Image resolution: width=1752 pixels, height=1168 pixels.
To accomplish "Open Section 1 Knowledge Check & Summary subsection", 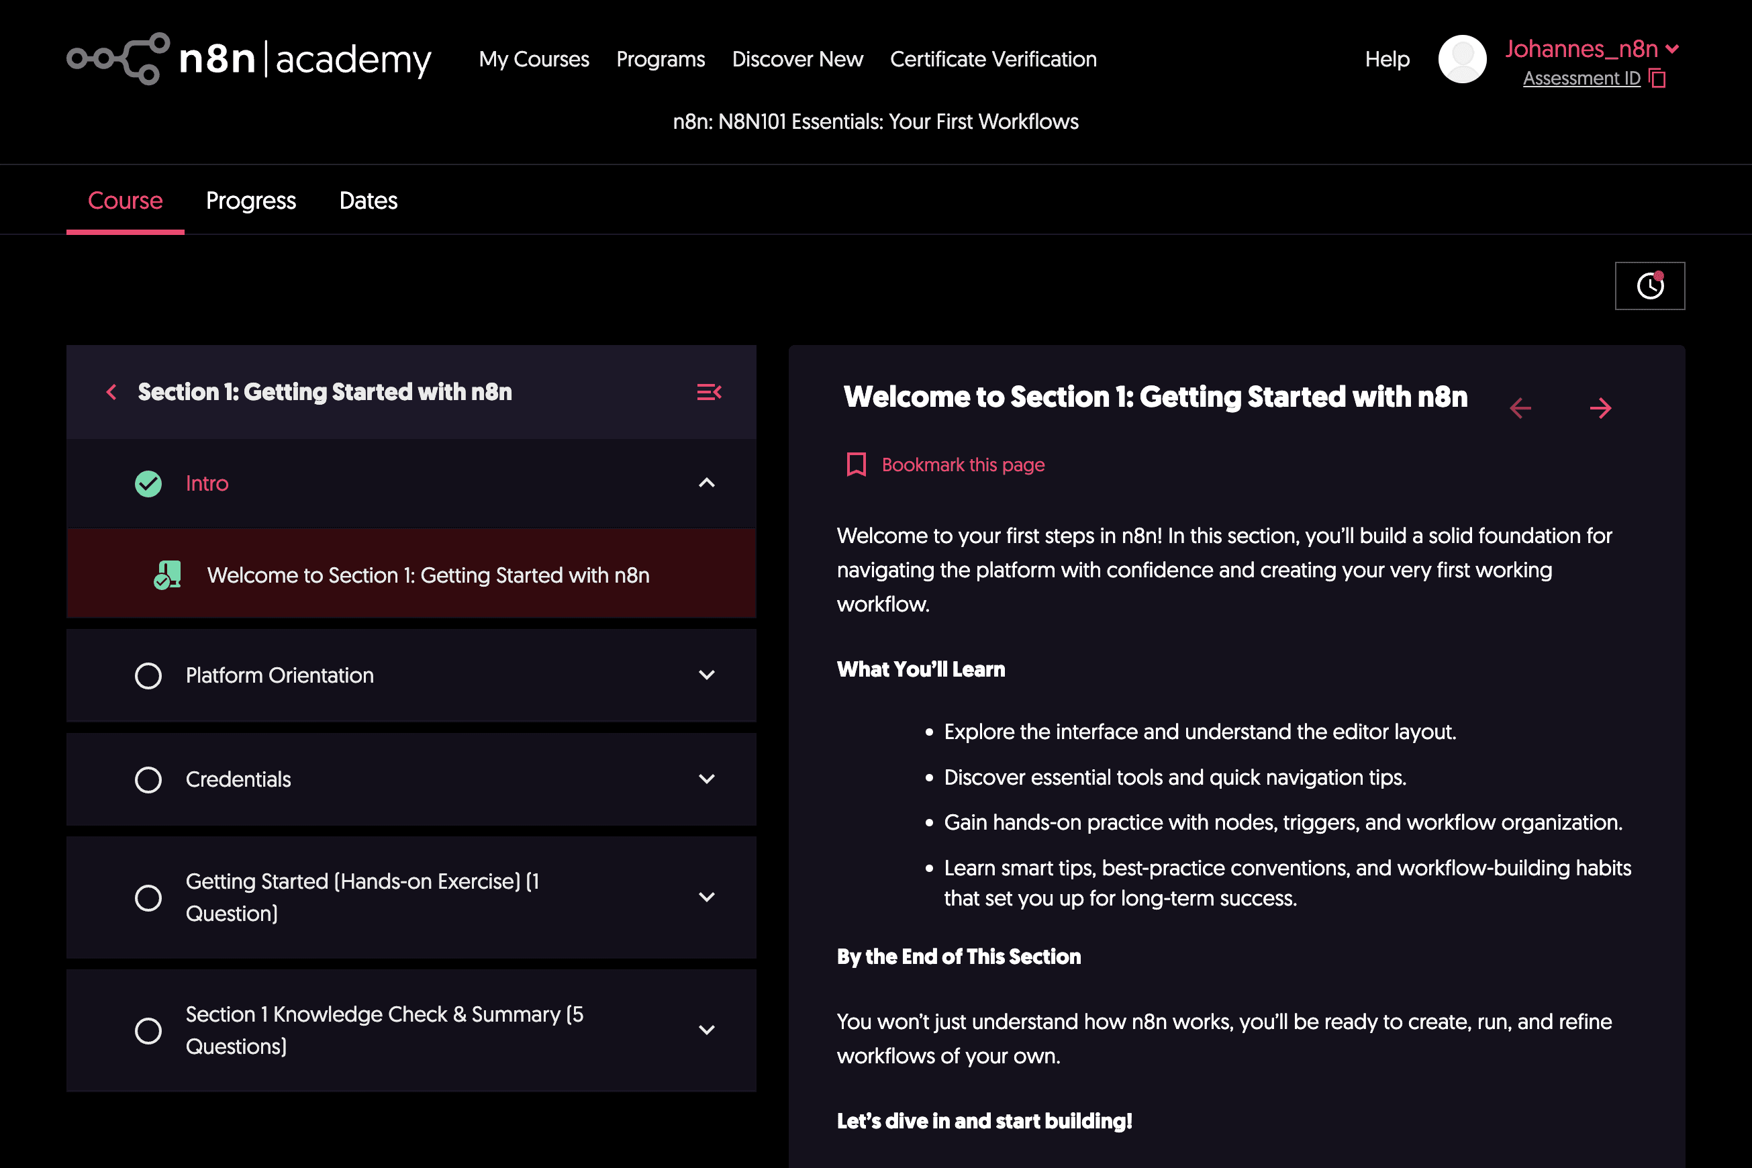I will coord(411,1030).
